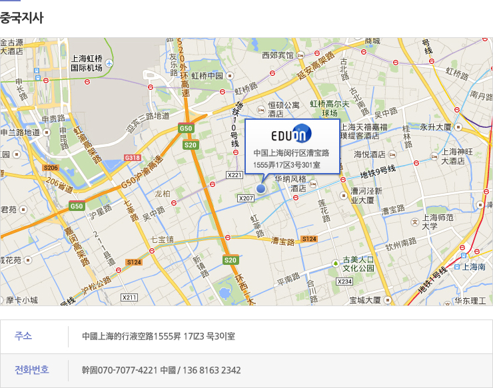493x388 pixels.
Task: Click the X221 road marker
Action: (x=235, y=175)
